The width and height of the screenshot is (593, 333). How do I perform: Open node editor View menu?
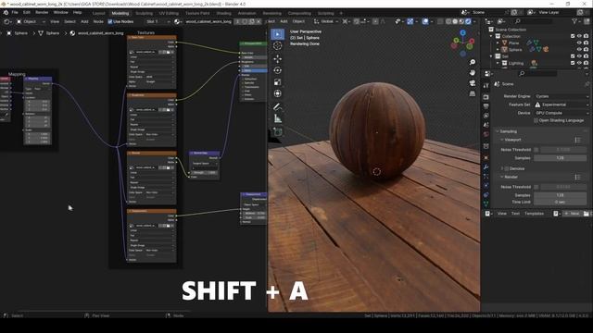click(55, 22)
